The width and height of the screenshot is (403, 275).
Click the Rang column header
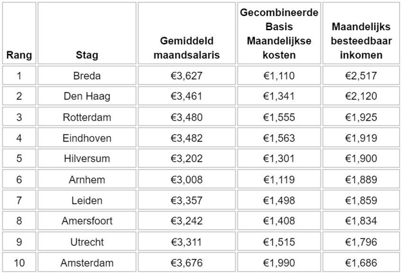click(x=19, y=55)
